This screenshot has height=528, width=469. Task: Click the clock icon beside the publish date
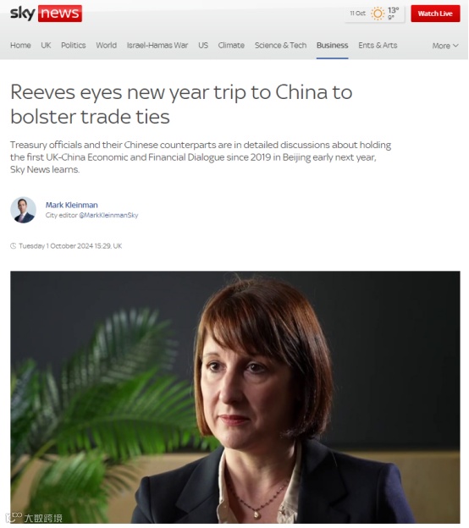click(x=14, y=246)
